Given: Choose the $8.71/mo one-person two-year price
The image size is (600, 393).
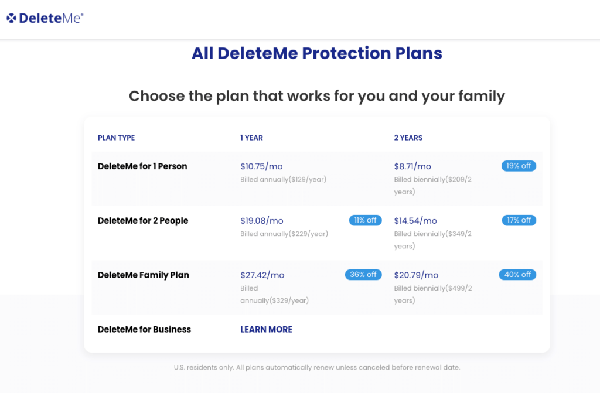Looking at the screenshot, I should coord(412,166).
